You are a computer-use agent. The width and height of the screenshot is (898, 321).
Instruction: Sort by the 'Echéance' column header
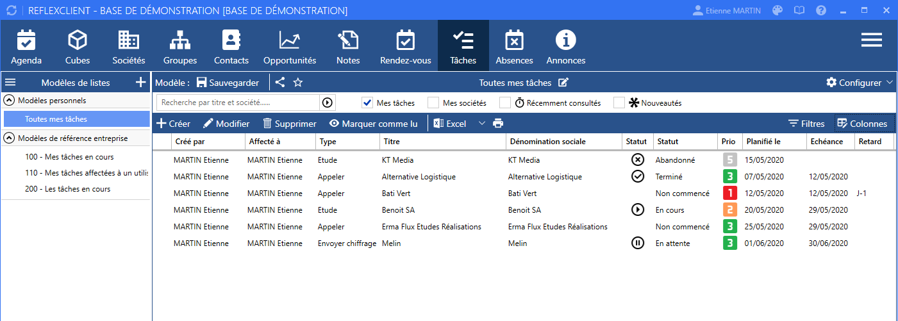click(831, 142)
